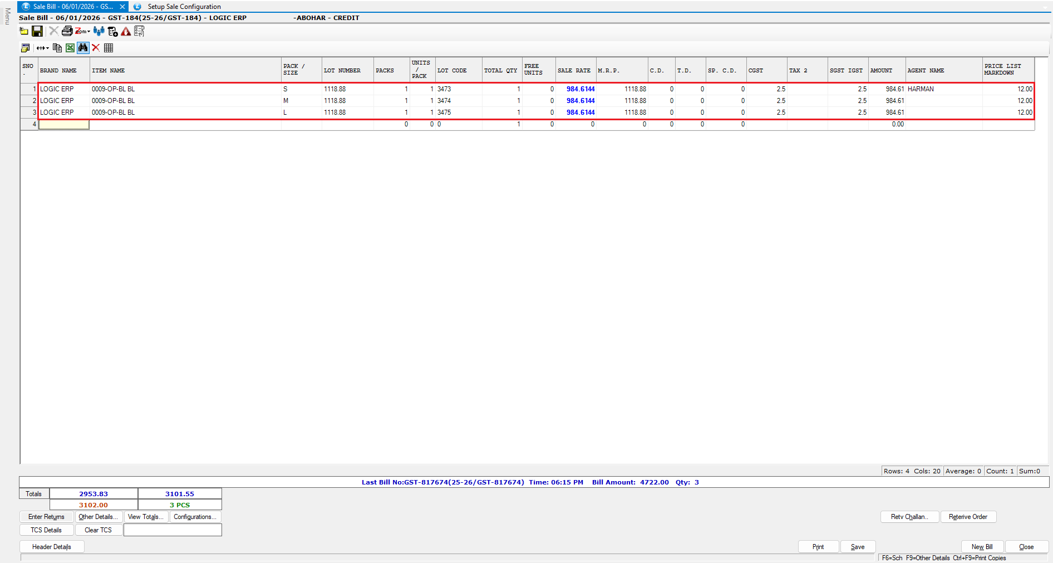The image size is (1053, 563).
Task: Click the grid layout icon
Action: pos(109,48)
